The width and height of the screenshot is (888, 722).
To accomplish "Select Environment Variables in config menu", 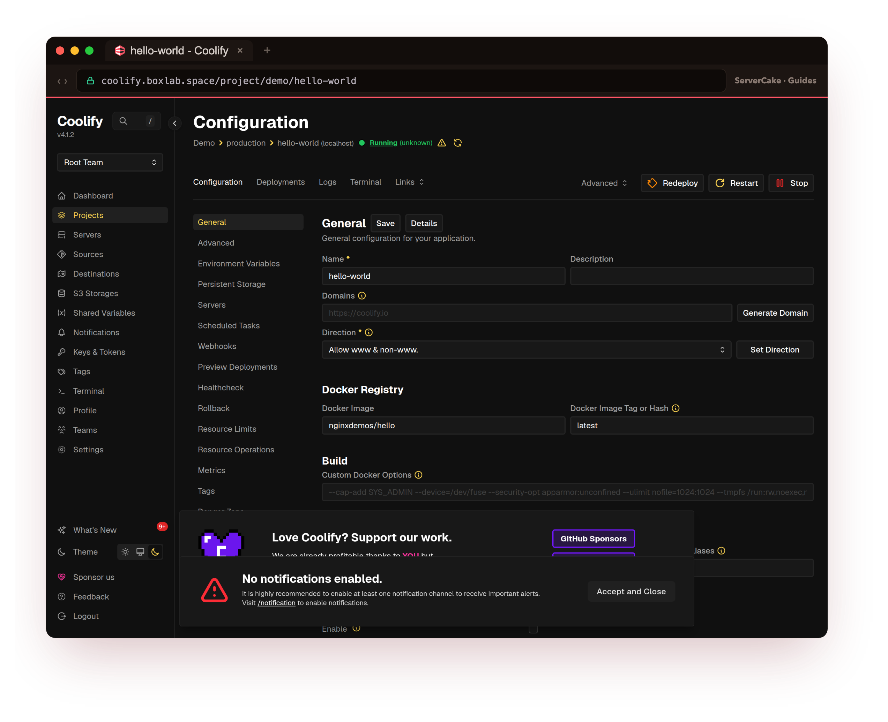I will click(x=238, y=263).
